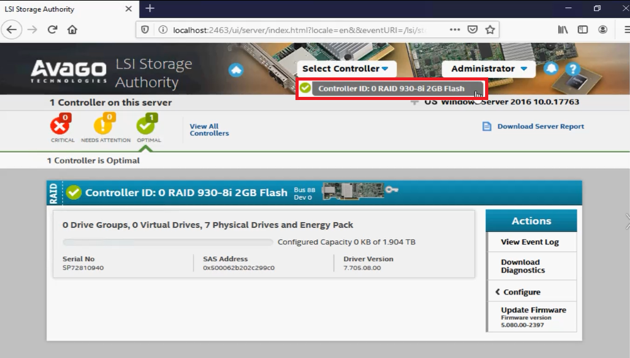The width and height of the screenshot is (630, 358).
Task: Click Update Firmware in Actions panel
Action: click(x=533, y=310)
